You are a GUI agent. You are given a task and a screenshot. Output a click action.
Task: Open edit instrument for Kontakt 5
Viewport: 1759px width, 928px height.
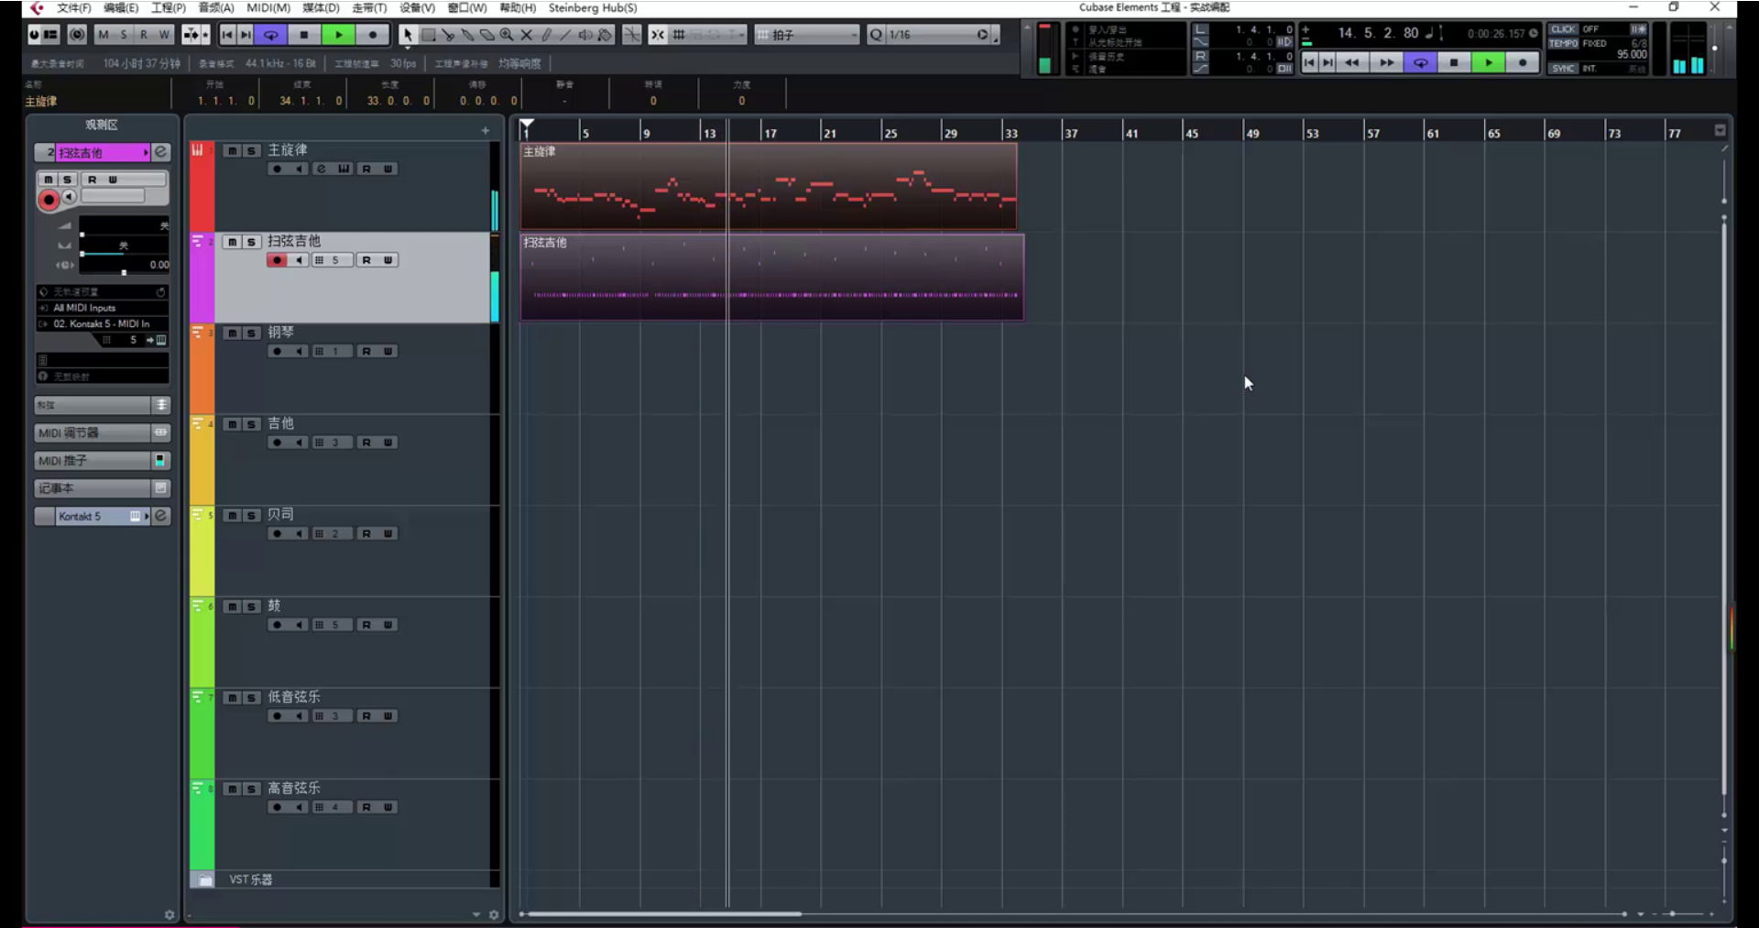[x=161, y=516]
